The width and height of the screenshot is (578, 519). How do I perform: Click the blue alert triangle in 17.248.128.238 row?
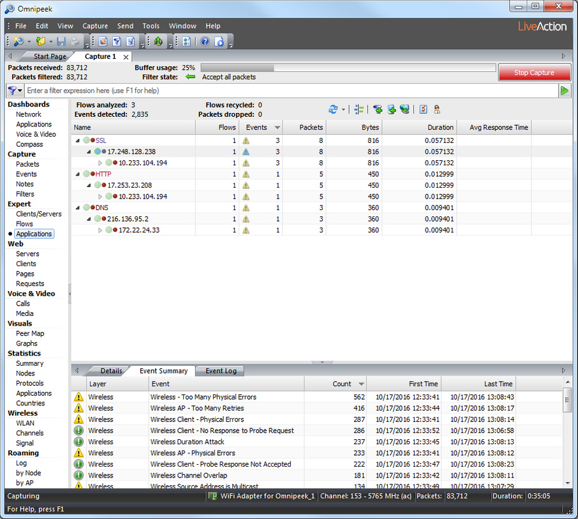click(x=246, y=151)
